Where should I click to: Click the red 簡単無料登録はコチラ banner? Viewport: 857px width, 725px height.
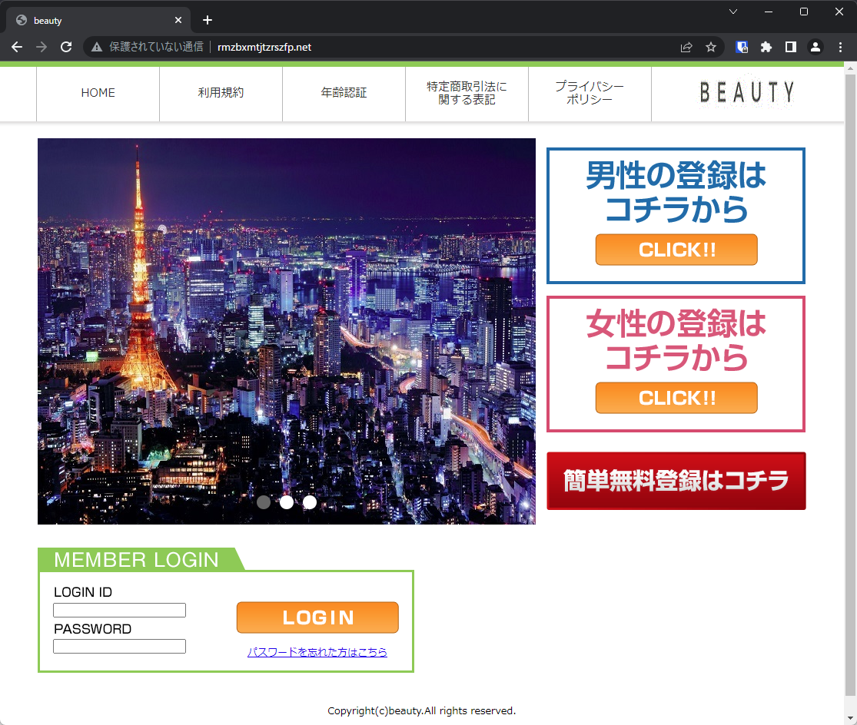pos(676,481)
